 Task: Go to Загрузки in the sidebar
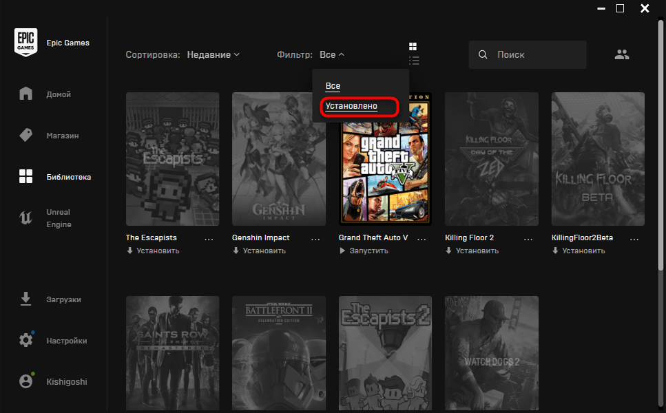tap(64, 299)
